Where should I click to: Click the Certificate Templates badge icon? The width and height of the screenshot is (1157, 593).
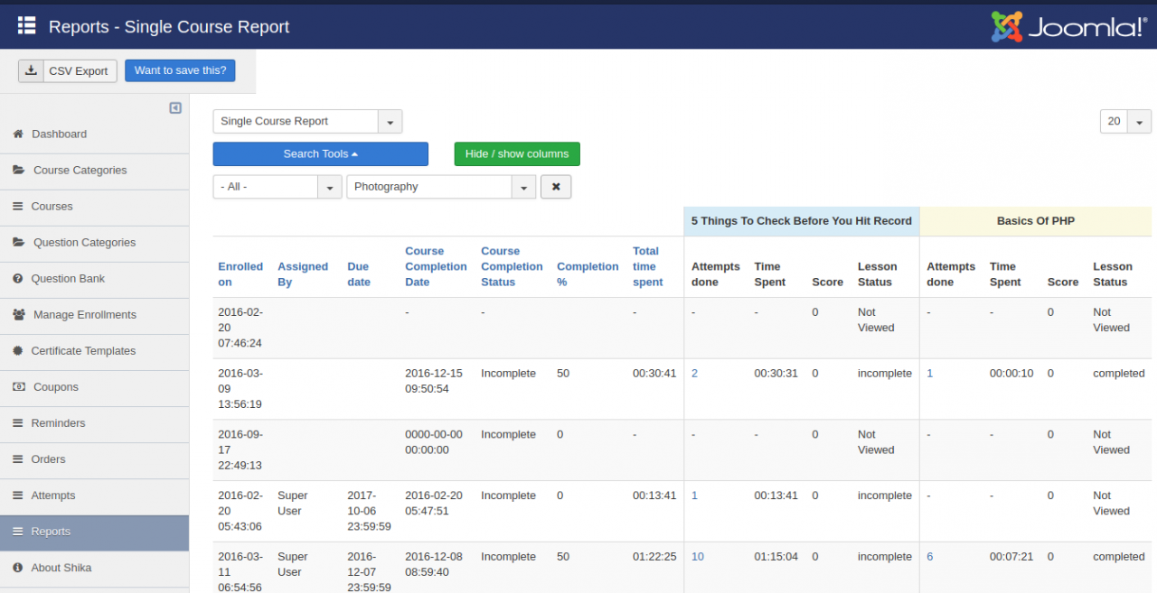17,351
